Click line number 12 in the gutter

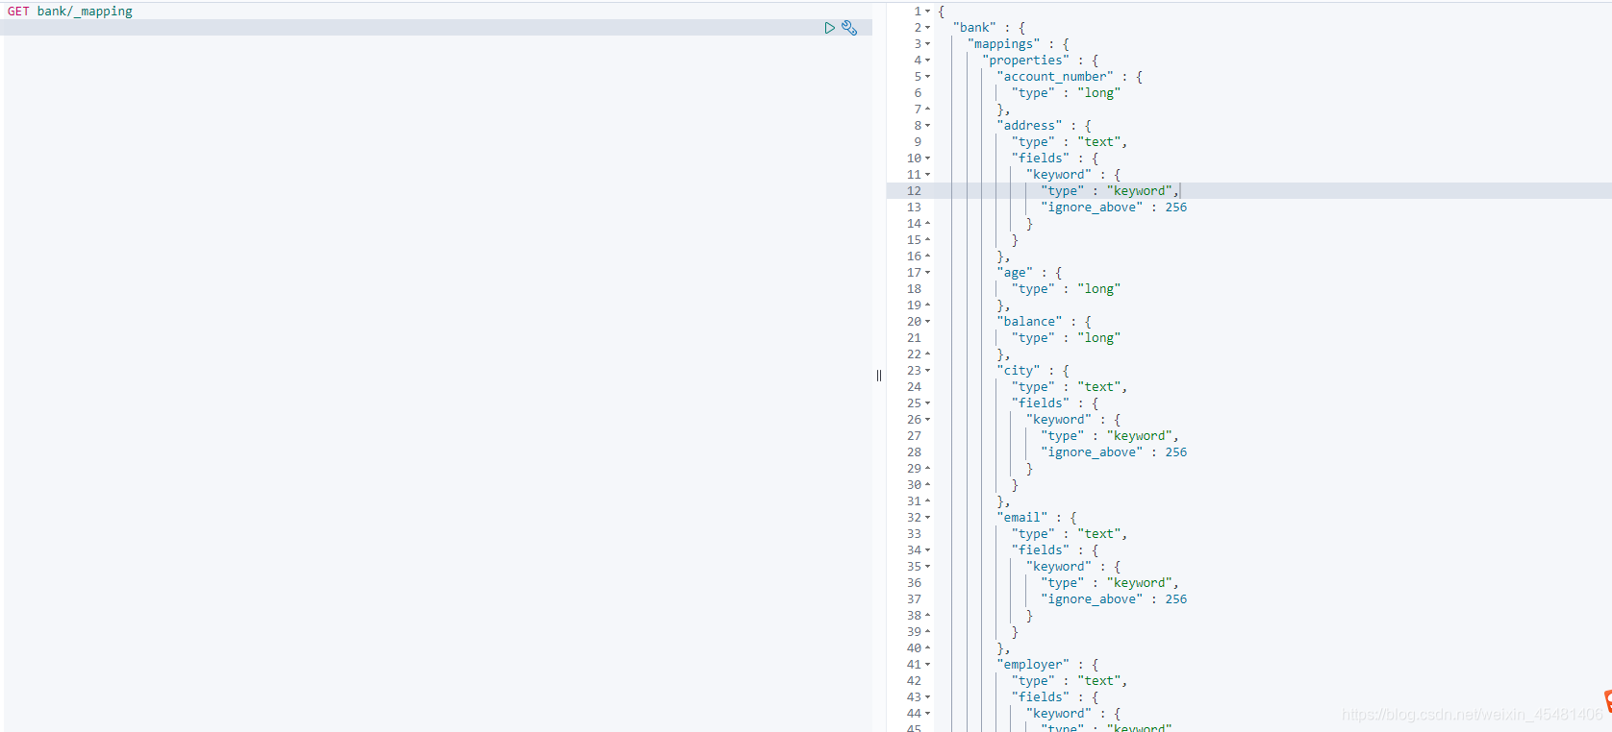click(914, 191)
